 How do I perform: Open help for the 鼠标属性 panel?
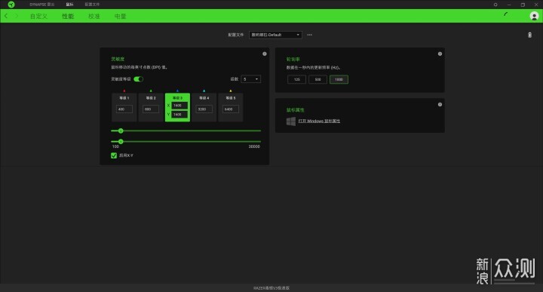click(x=440, y=104)
